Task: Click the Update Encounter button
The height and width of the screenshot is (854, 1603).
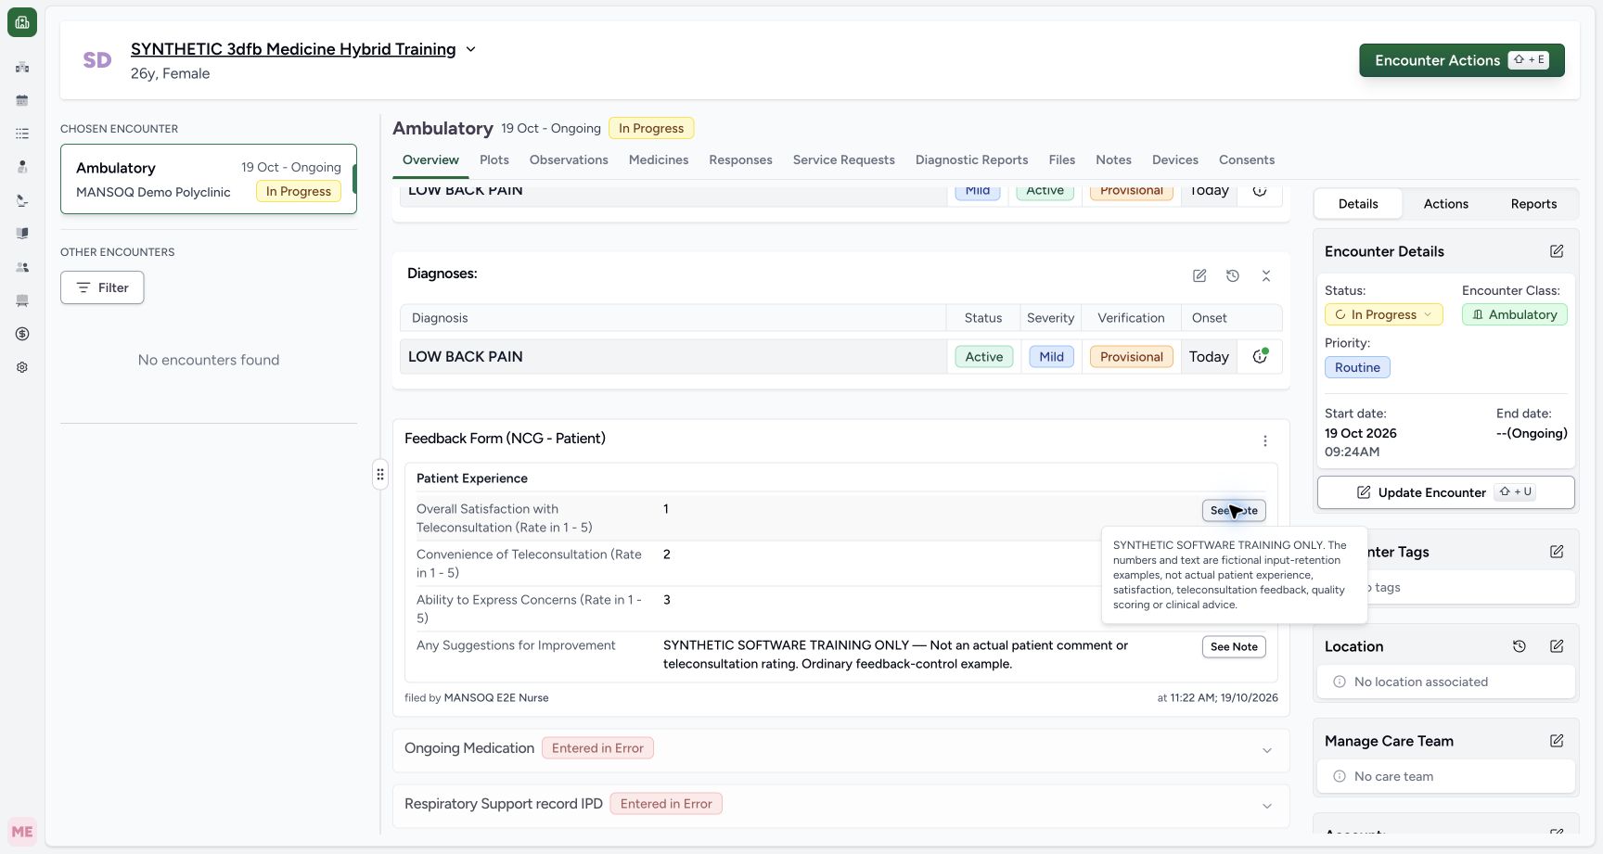Action: click(1445, 492)
